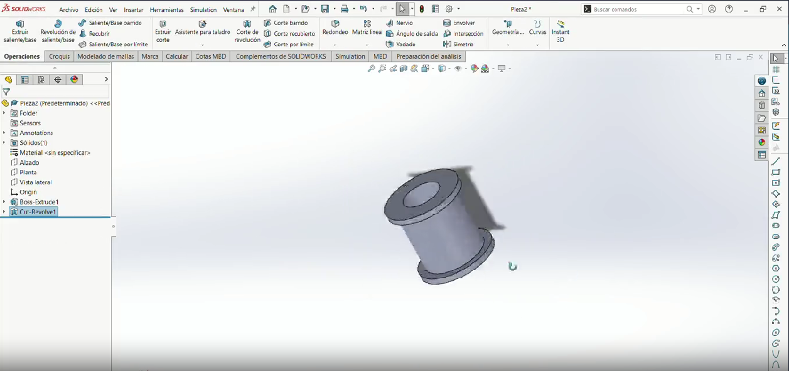Open the Herramientas menu
Viewport: 789px width, 371px height.
tap(167, 10)
